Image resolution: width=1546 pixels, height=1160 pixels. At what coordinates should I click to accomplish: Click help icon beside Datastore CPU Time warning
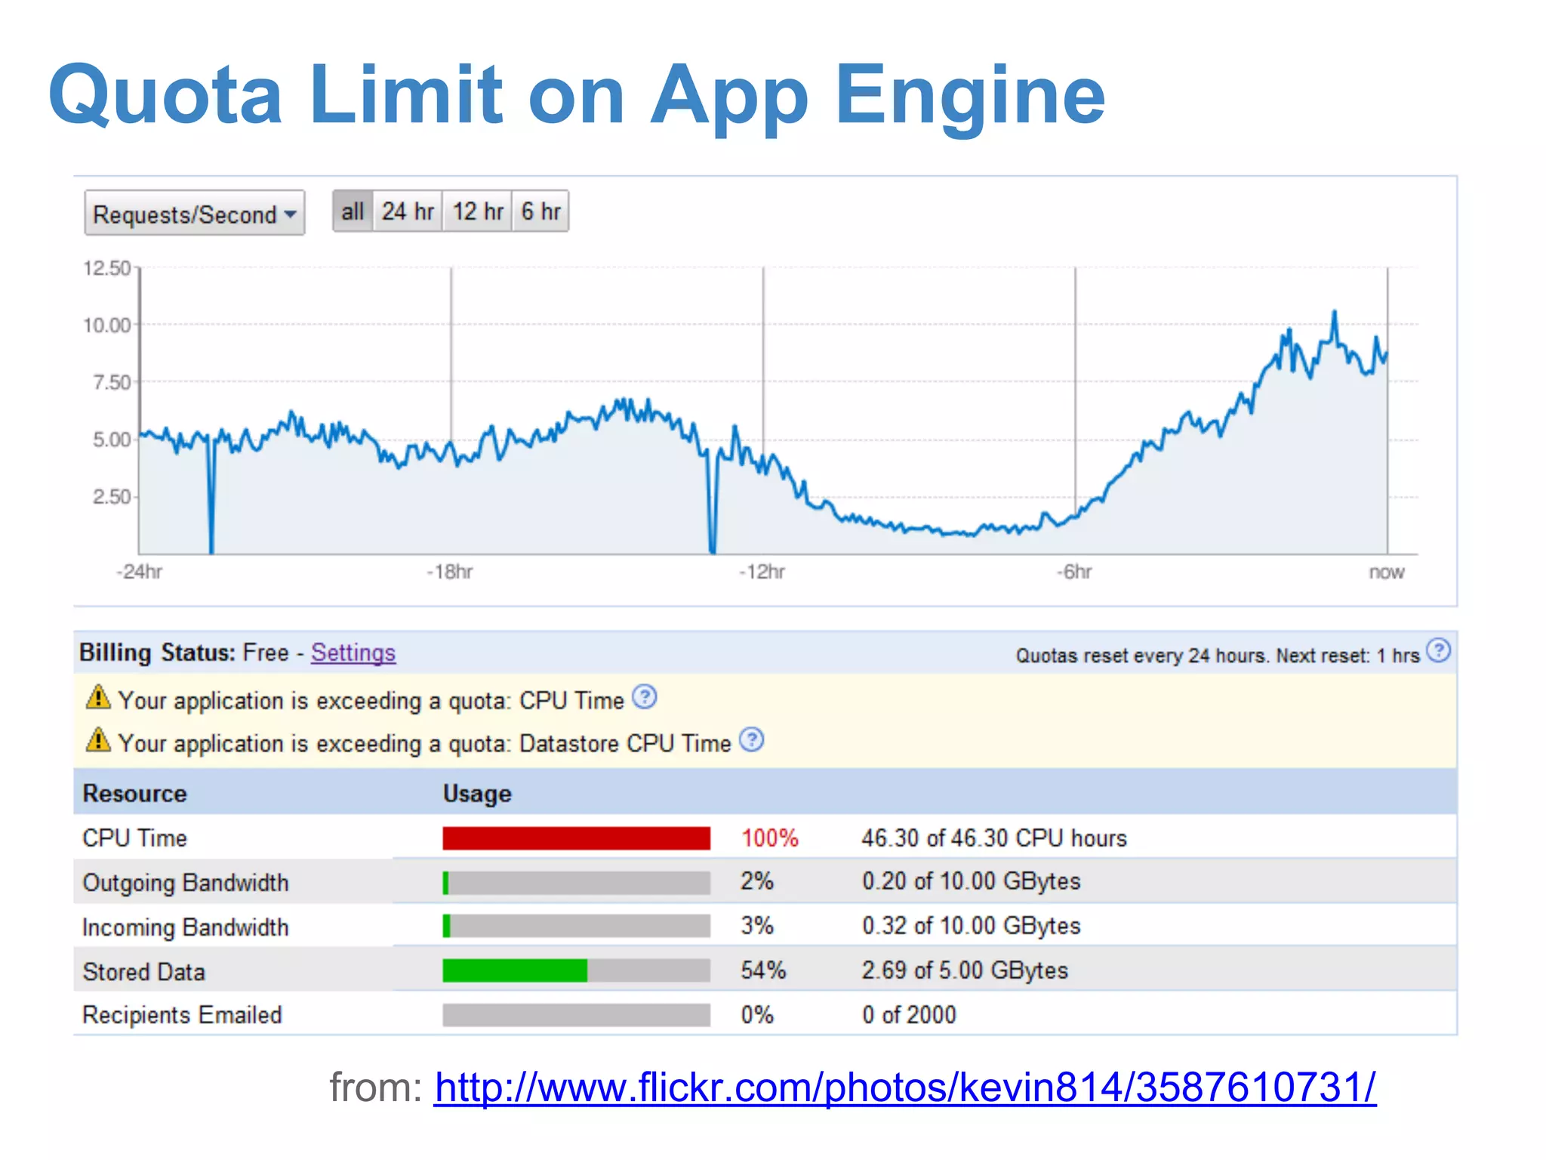751,739
